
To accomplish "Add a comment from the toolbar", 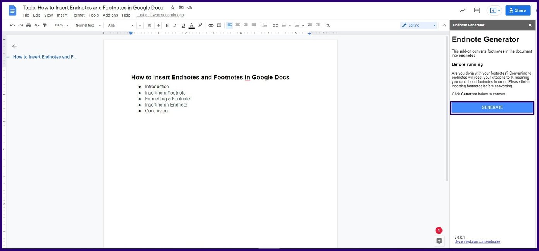I will pyautogui.click(x=219, y=25).
